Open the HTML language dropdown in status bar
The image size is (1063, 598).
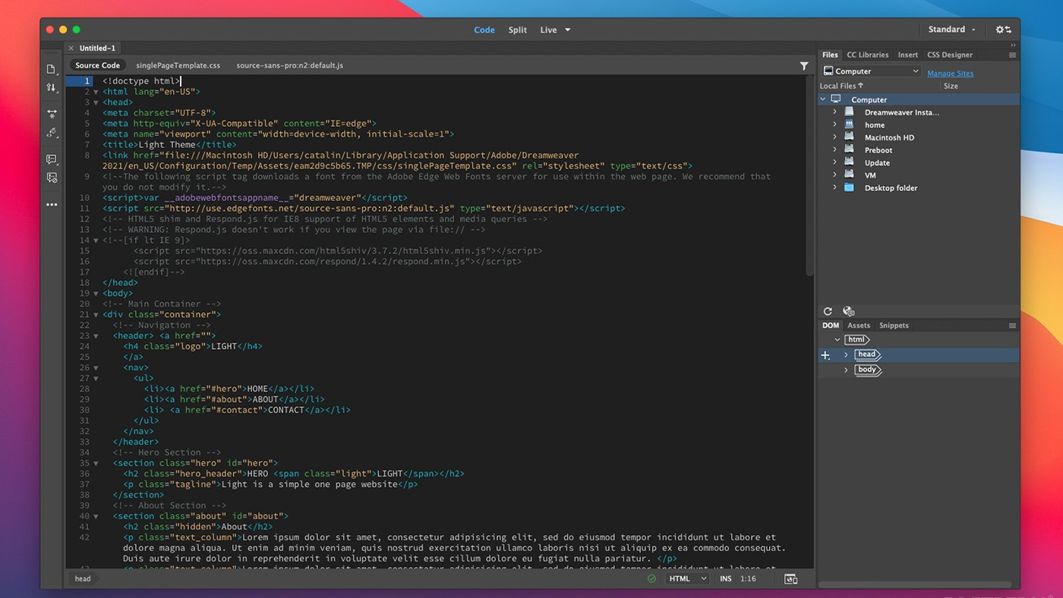pyautogui.click(x=687, y=578)
